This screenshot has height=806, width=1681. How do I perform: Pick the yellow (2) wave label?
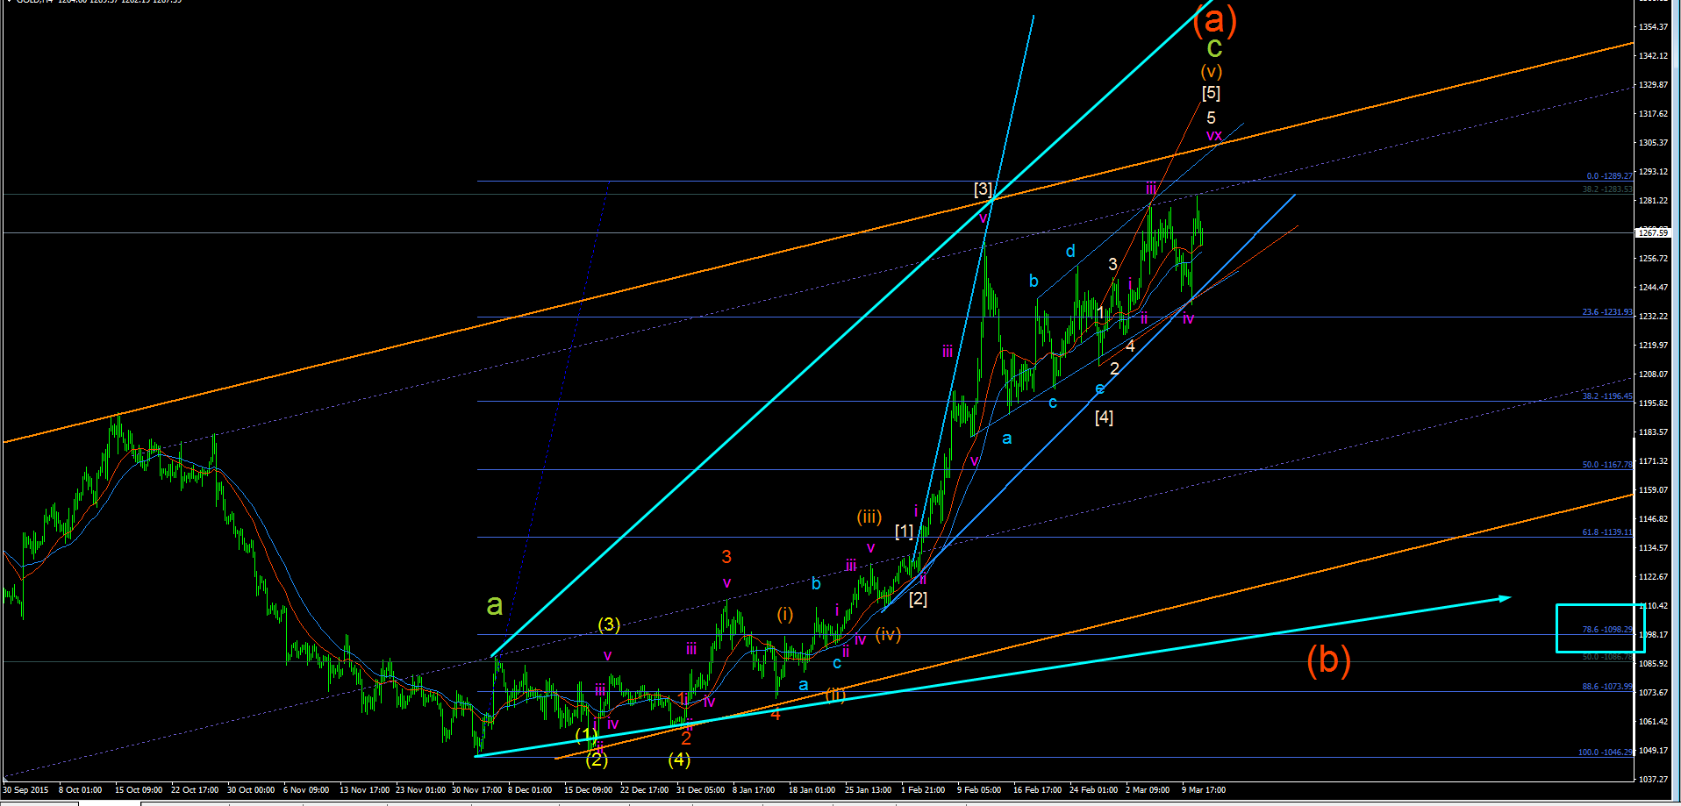point(597,760)
